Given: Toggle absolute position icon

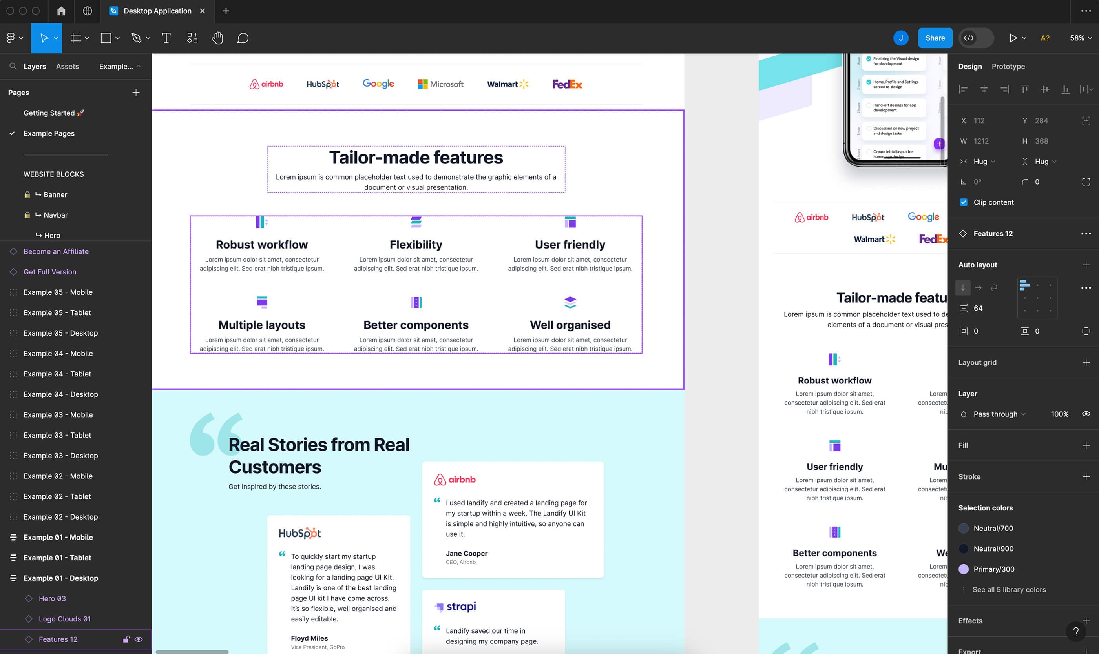Looking at the screenshot, I should point(1086,121).
